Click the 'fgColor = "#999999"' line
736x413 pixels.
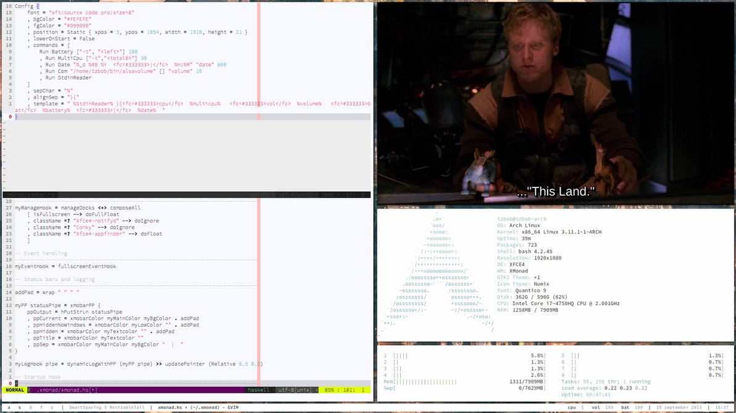pyautogui.click(x=59, y=26)
